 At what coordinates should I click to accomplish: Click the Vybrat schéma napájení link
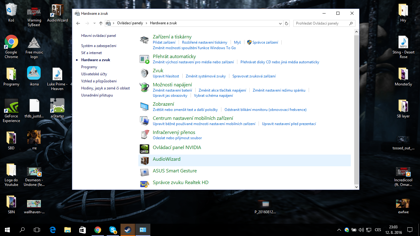tap(213, 96)
